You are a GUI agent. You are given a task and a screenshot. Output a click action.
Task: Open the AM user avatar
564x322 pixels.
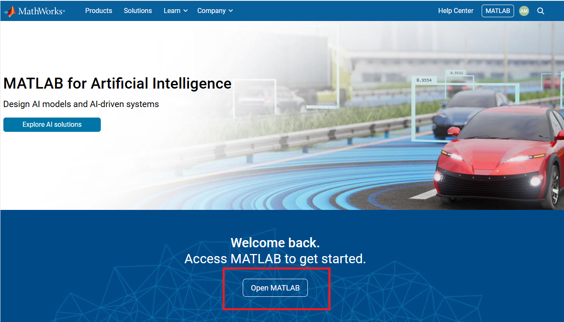pyautogui.click(x=524, y=11)
